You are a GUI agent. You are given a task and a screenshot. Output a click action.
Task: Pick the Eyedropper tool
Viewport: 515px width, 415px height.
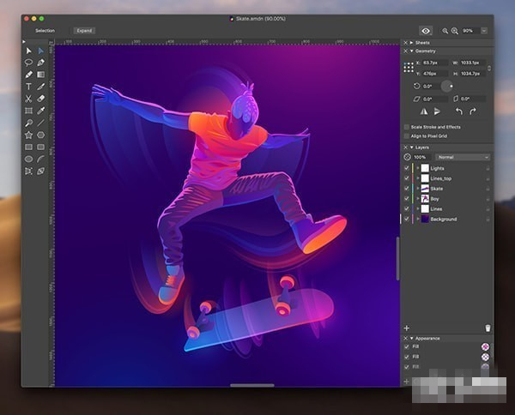point(40,111)
